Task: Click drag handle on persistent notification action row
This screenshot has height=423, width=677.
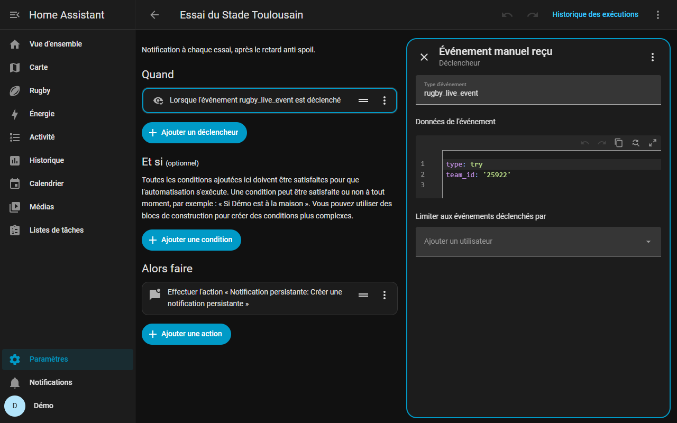Action: tap(363, 295)
